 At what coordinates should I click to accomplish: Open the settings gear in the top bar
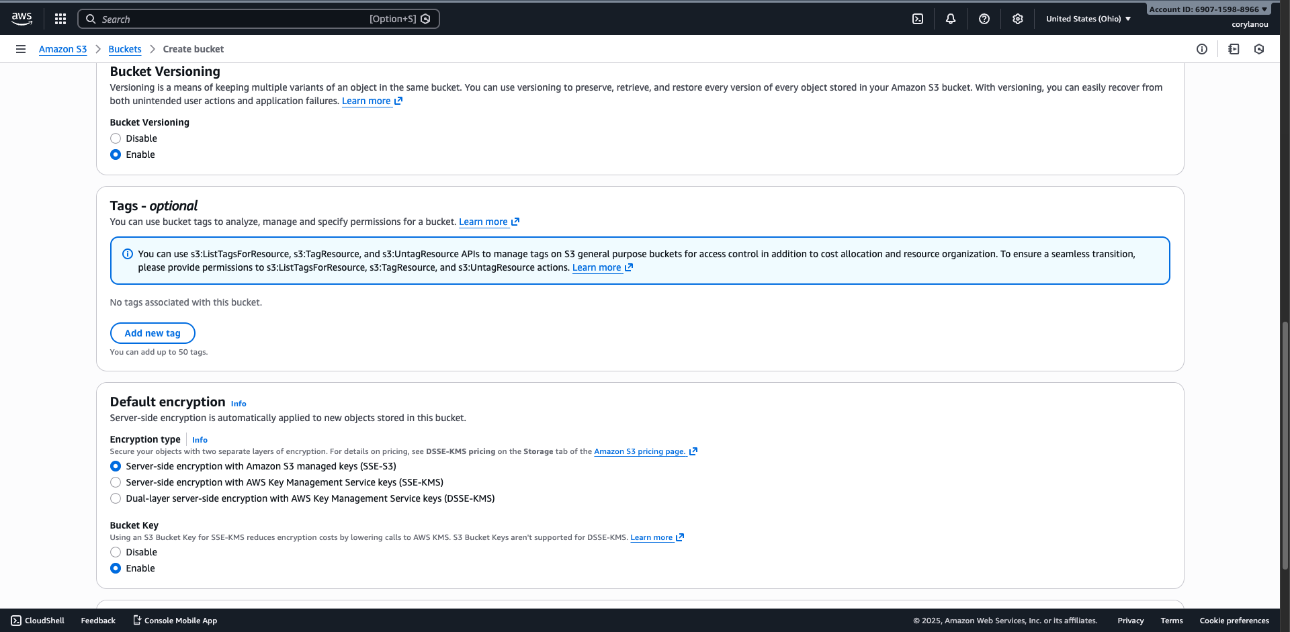1017,18
